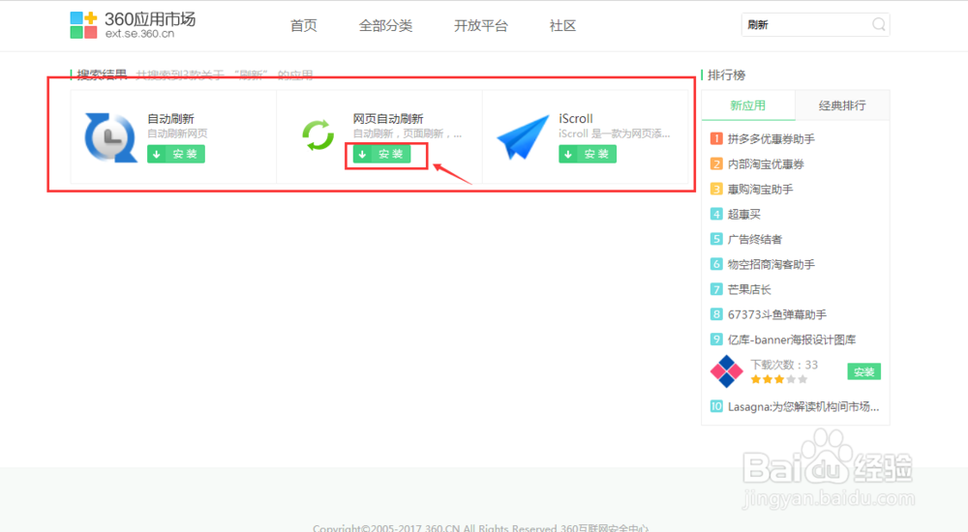
Task: Open rank 6 物空招商淘客助手
Action: click(771, 264)
